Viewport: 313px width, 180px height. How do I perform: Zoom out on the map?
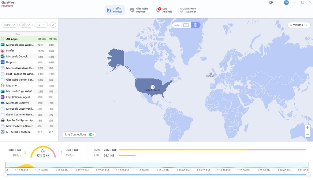click(x=307, y=134)
